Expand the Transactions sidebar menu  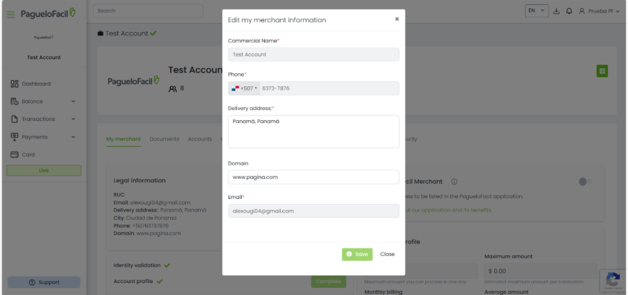coord(43,119)
